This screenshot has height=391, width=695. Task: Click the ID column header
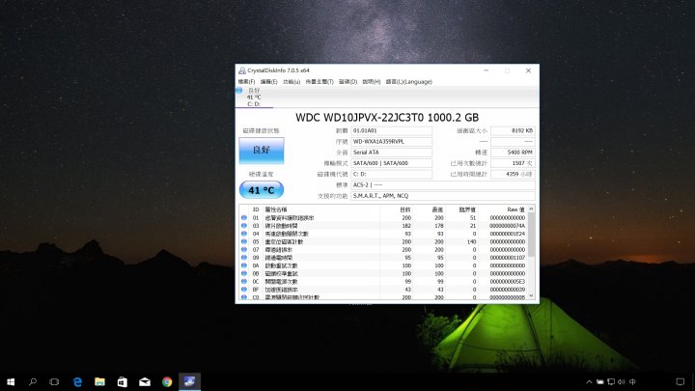[256, 209]
